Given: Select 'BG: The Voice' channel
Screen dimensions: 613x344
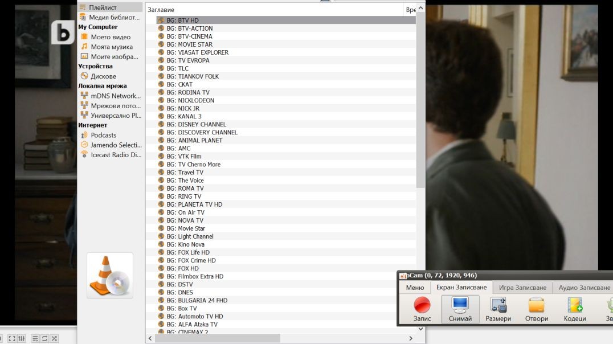Looking at the screenshot, I should pos(286,180).
